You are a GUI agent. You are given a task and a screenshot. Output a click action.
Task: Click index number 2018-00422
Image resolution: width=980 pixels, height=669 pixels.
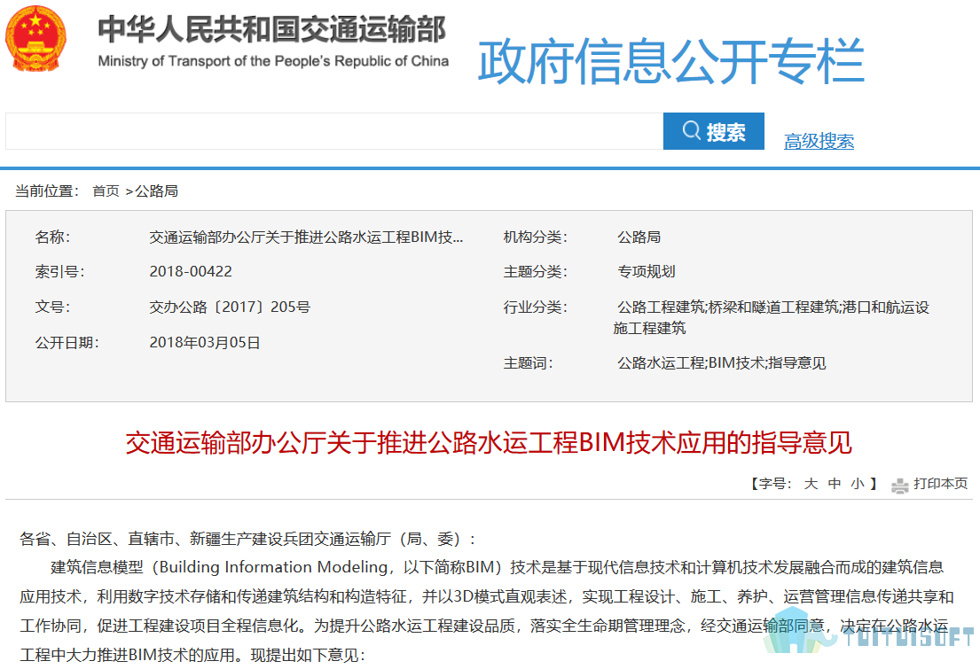click(191, 272)
